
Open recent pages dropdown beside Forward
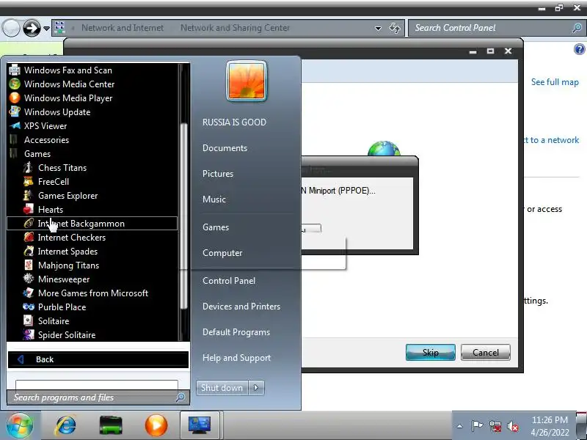(x=46, y=29)
